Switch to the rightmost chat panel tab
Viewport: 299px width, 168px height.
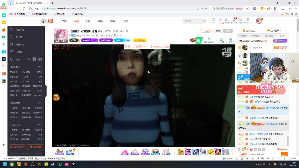coord(283,35)
